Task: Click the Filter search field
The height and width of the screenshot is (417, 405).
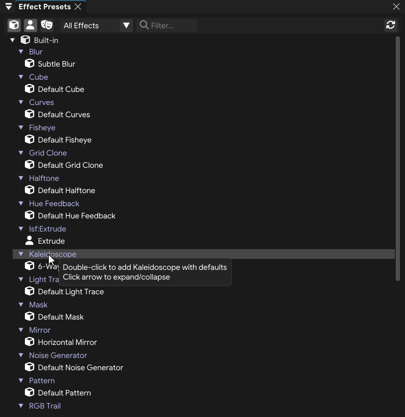Action: 167,26
